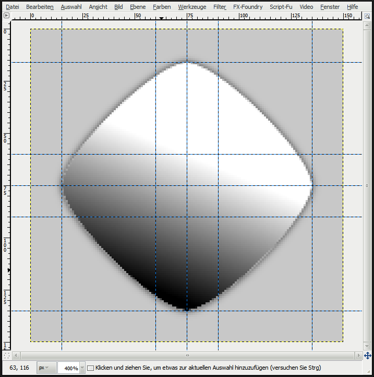Open the Hilfe menu

pos(353,7)
